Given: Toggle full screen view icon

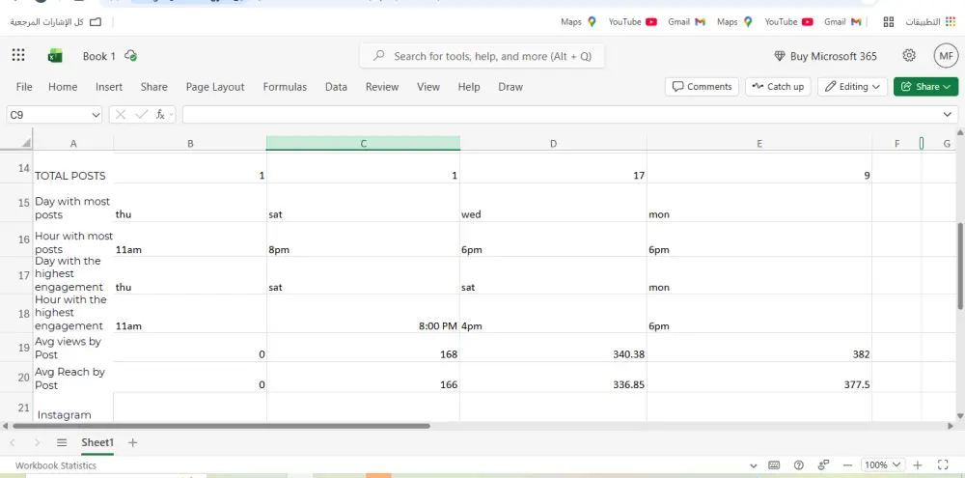Looking at the screenshot, I should pos(942,465).
